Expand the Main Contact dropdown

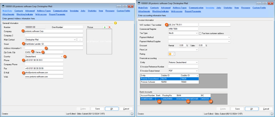75,40
